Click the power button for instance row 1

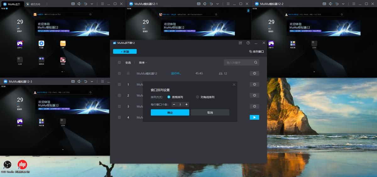[x=254, y=84]
